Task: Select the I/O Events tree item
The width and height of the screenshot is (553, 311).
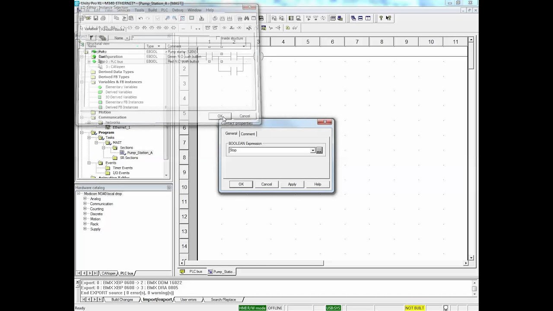Action: pos(121,173)
